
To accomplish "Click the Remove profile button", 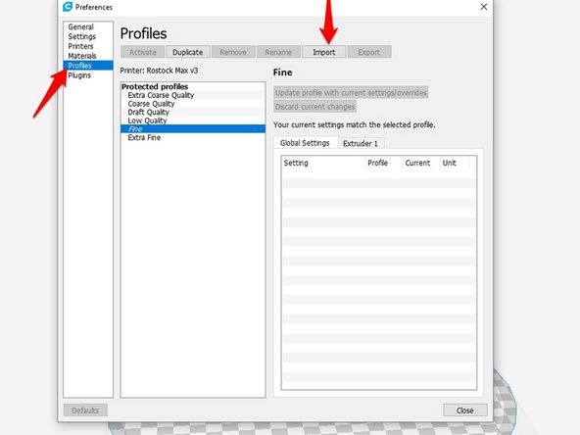I will pyautogui.click(x=233, y=52).
